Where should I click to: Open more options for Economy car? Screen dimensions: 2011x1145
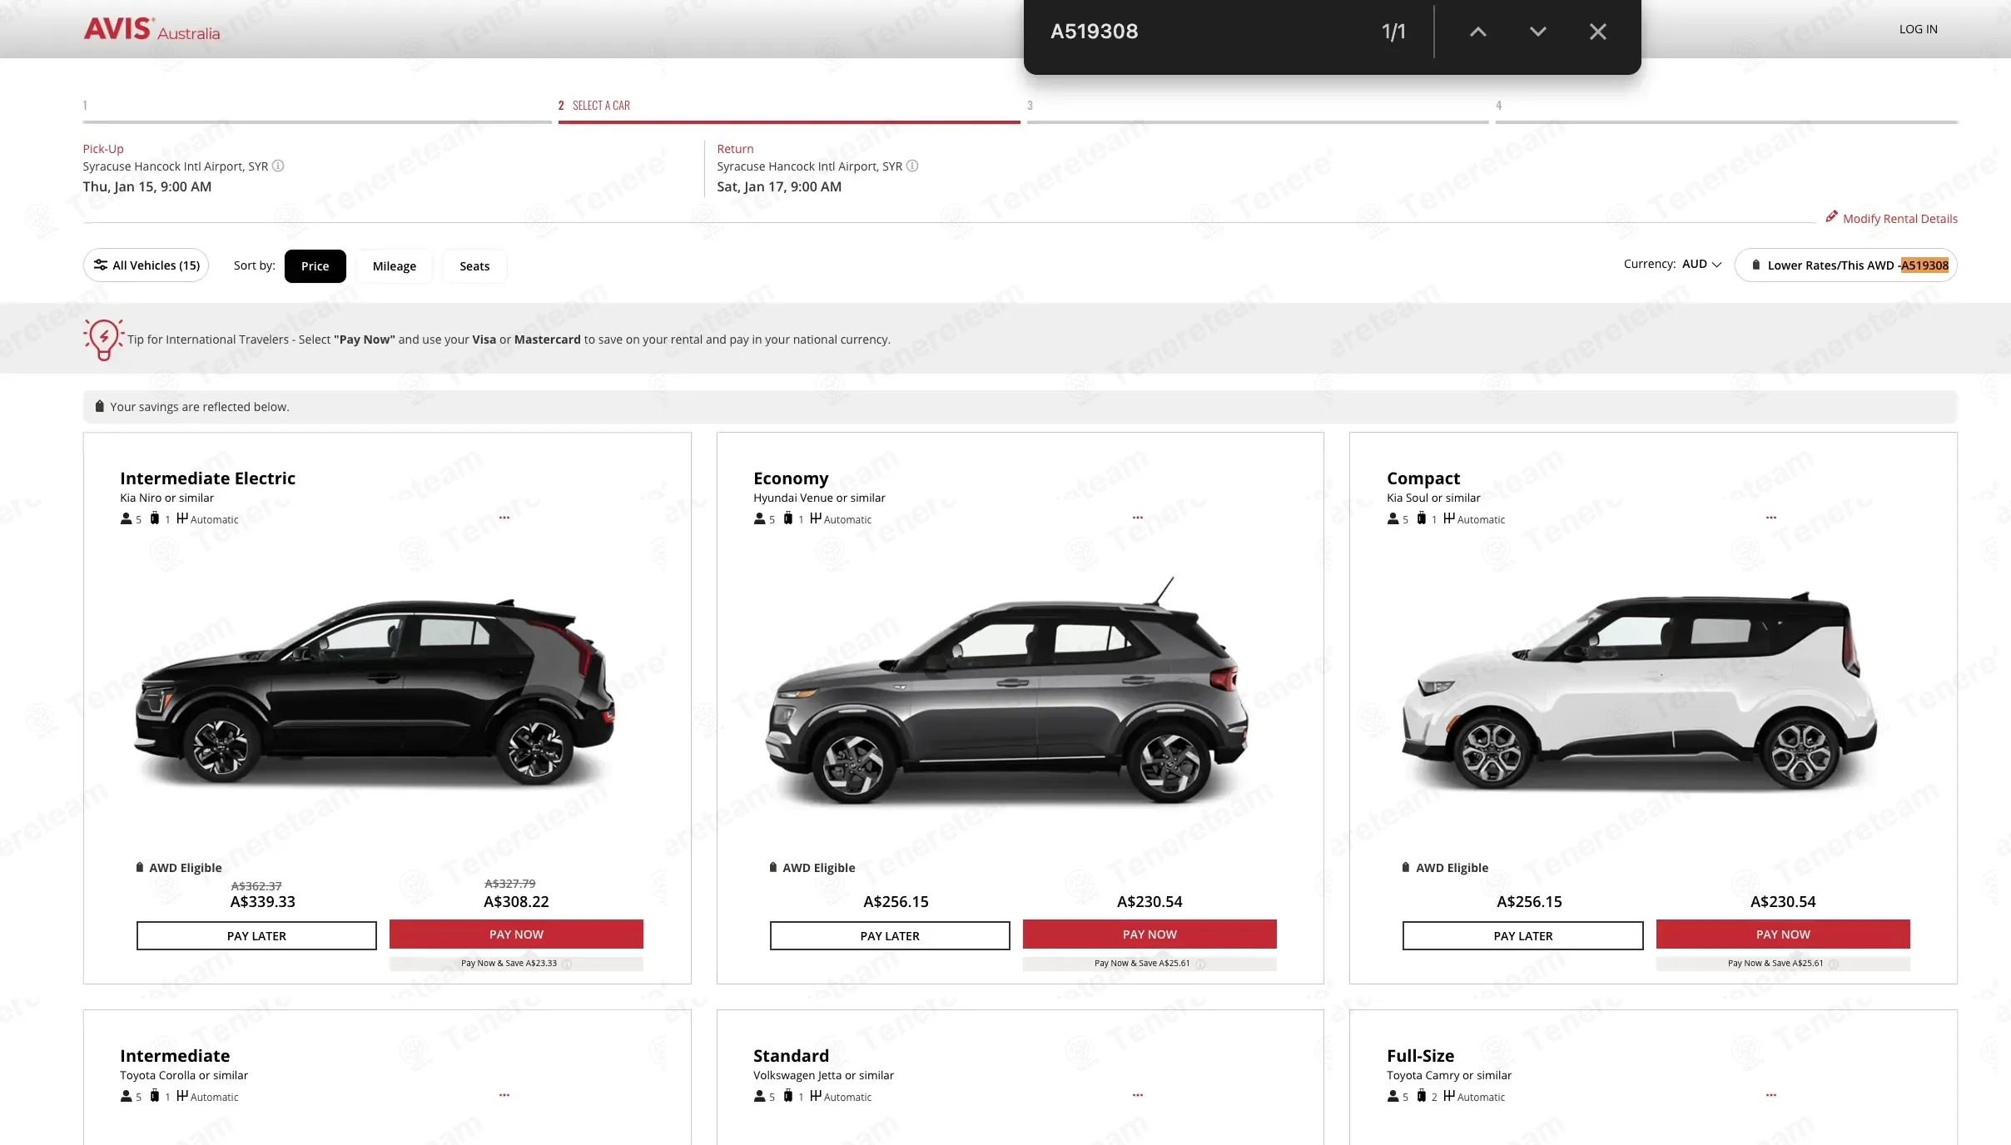point(1138,518)
